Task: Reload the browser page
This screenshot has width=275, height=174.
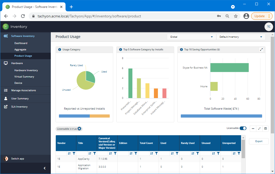Action: point(23,16)
